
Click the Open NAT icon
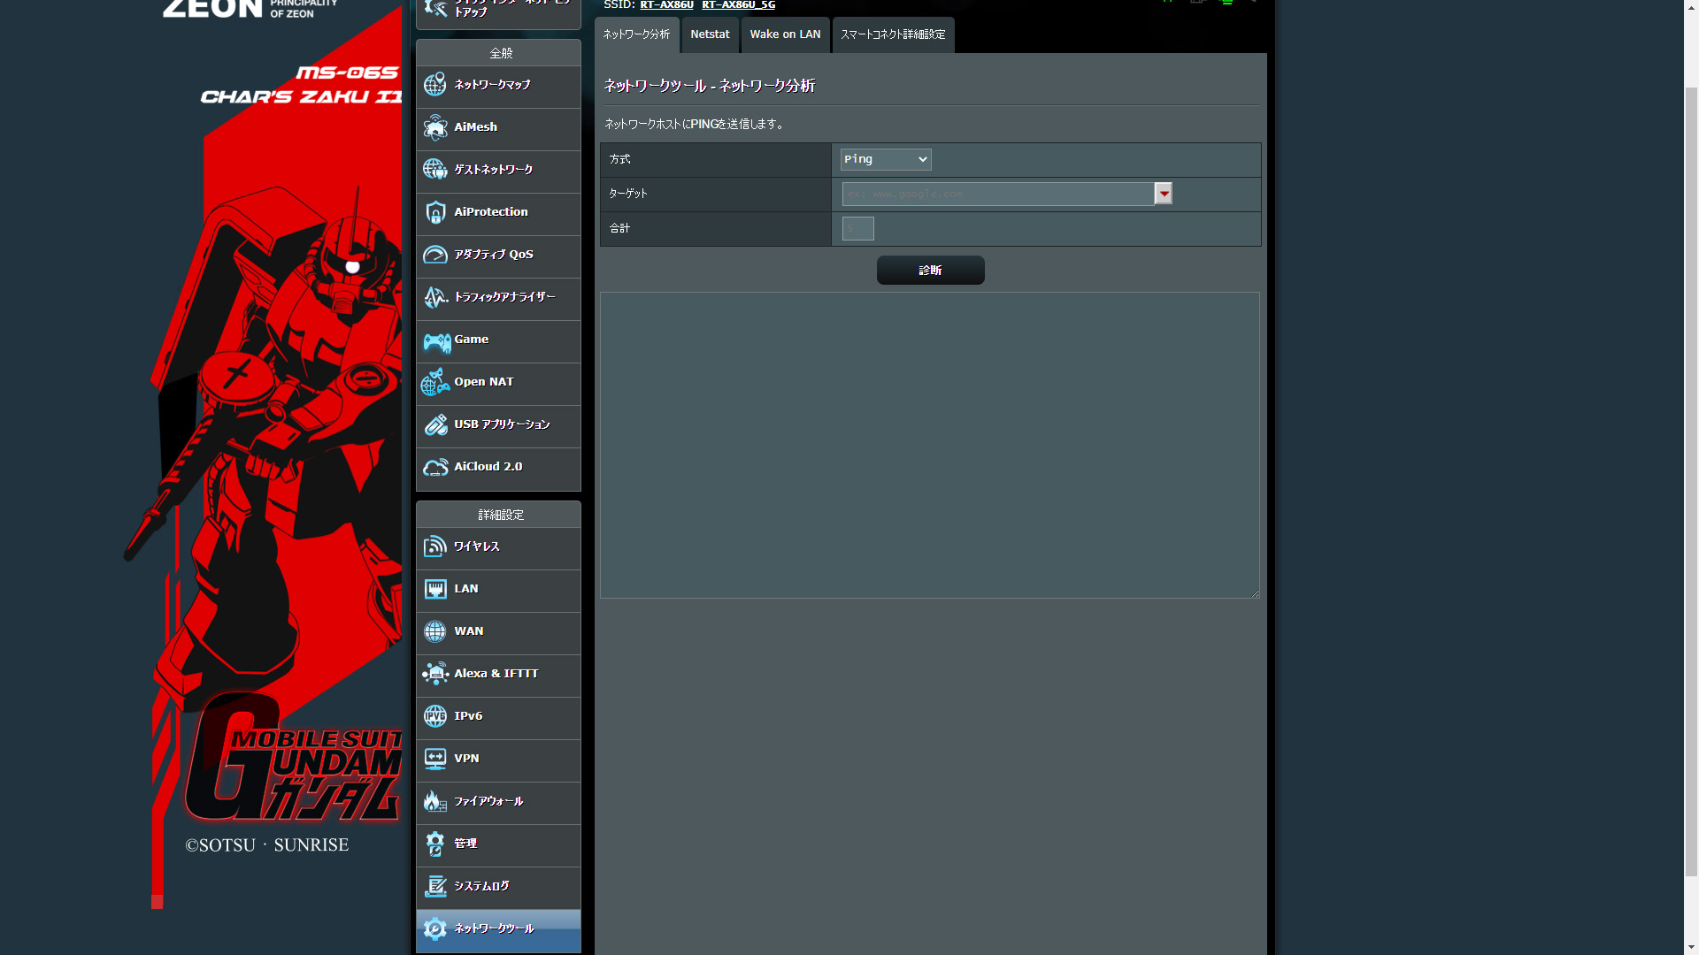point(434,382)
